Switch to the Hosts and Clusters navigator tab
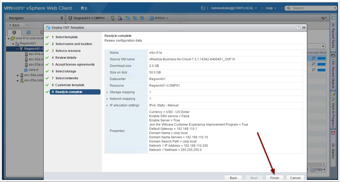 [14, 32]
